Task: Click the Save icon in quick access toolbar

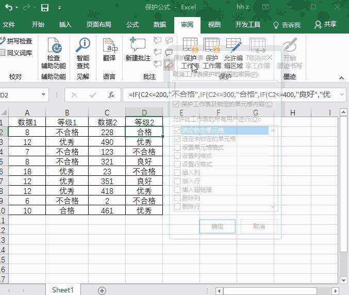Action: [45, 8]
